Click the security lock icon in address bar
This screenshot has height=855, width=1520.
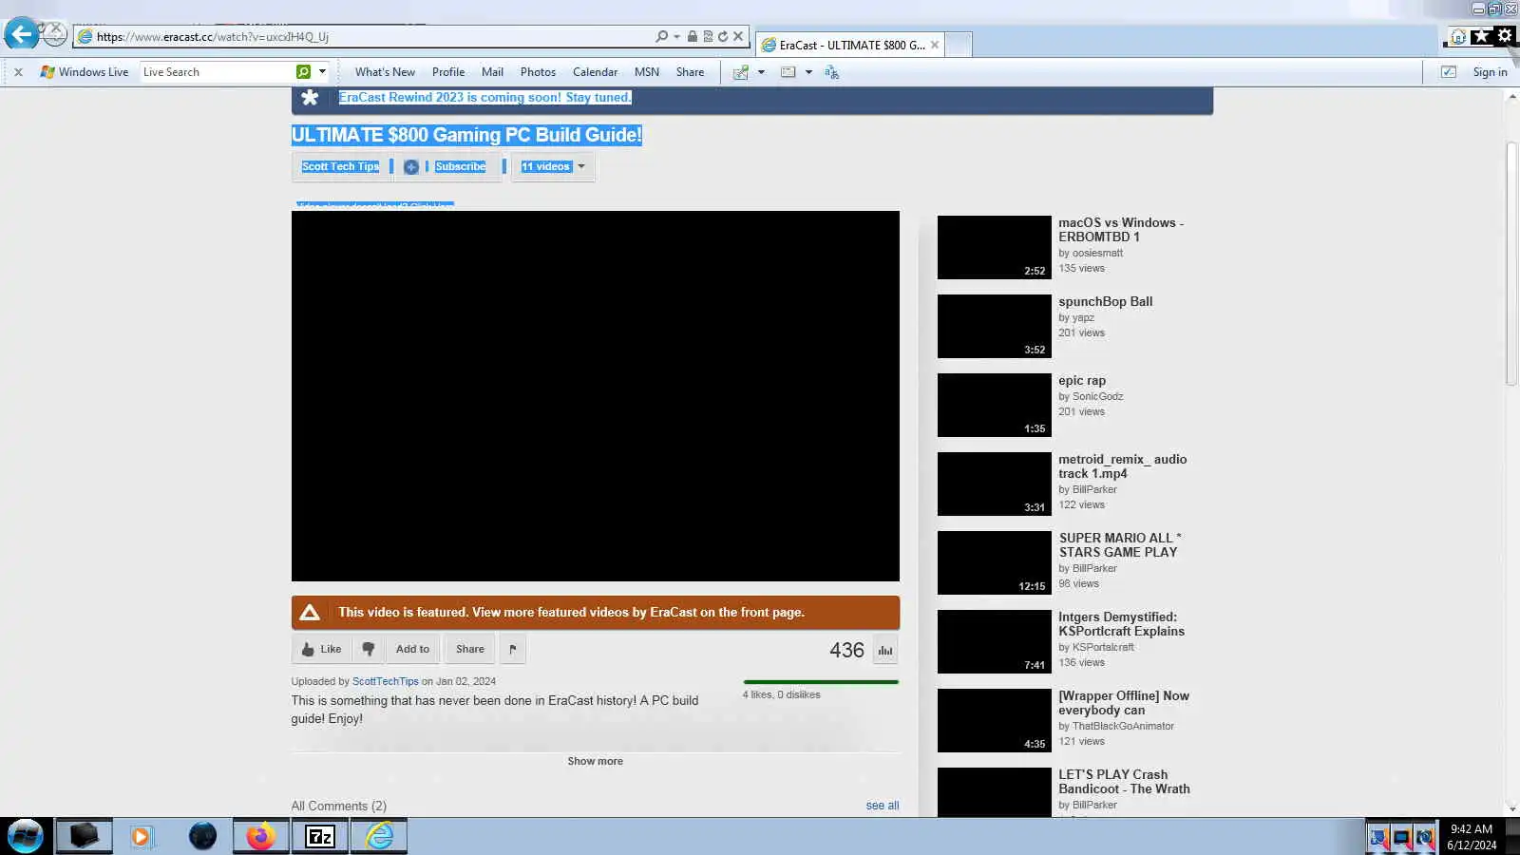pos(693,37)
